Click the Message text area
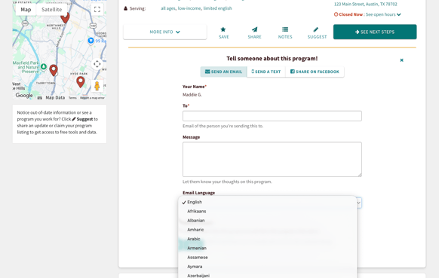 (x=272, y=160)
